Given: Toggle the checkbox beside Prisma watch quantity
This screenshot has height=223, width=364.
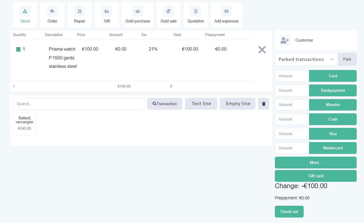Looking at the screenshot, I should click(18, 49).
